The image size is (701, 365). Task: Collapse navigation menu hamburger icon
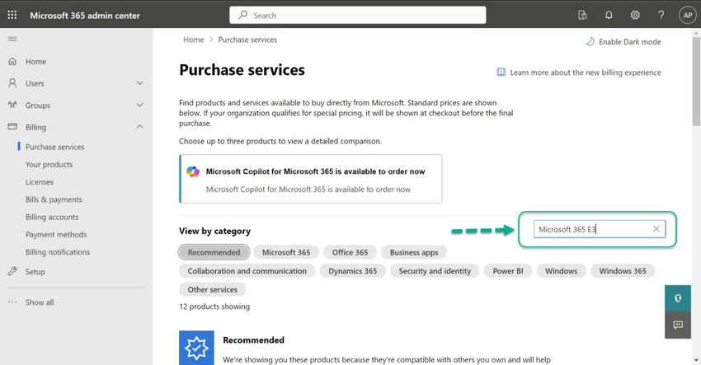pyautogui.click(x=12, y=39)
